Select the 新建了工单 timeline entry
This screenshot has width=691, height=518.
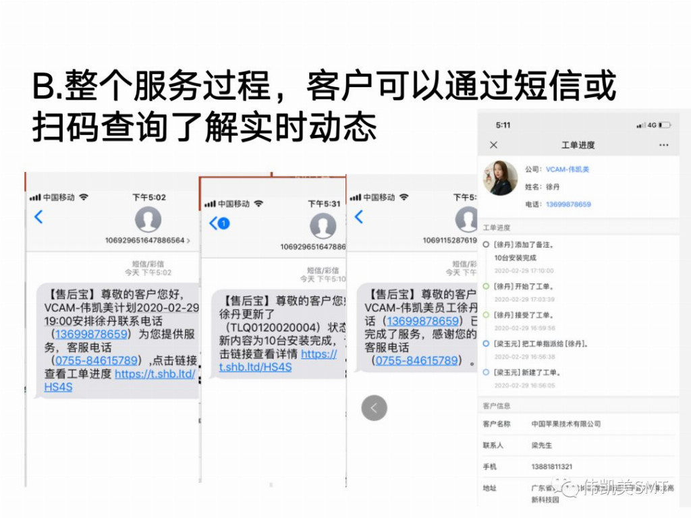527,372
